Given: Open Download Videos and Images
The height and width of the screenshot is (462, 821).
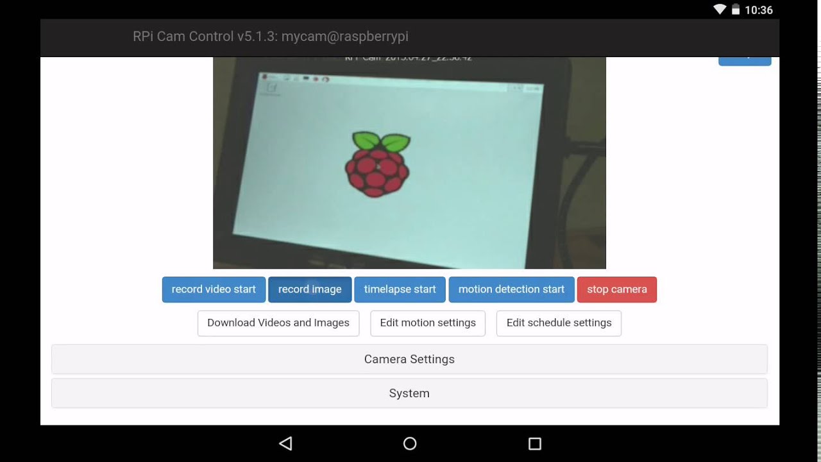Looking at the screenshot, I should (x=278, y=323).
